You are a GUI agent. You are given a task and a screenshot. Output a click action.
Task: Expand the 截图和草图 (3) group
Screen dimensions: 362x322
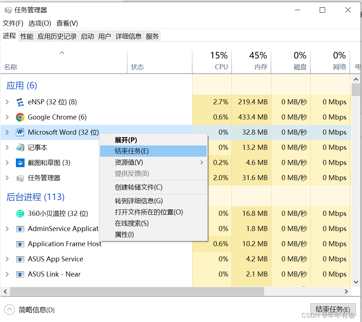pos(7,163)
